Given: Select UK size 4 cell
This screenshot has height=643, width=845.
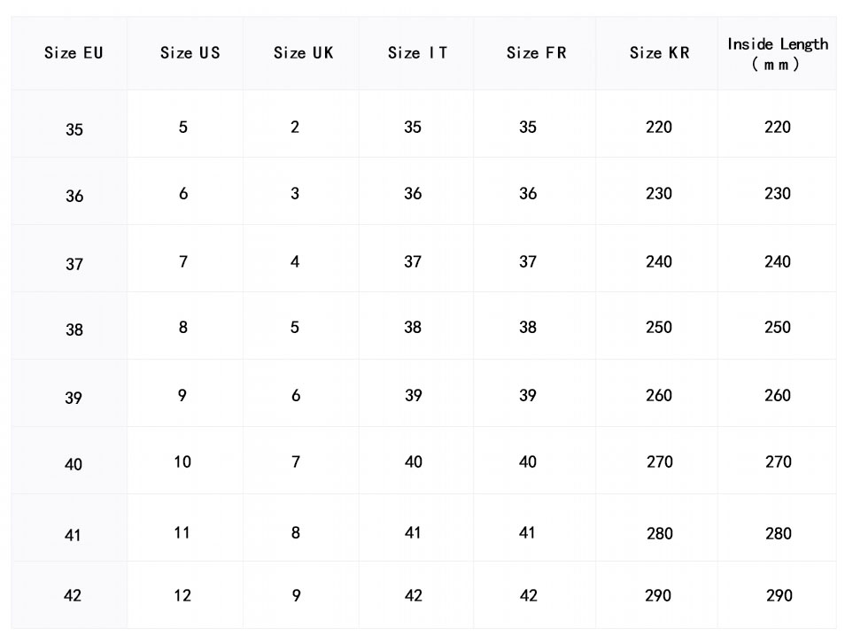Looking at the screenshot, I should tap(295, 261).
